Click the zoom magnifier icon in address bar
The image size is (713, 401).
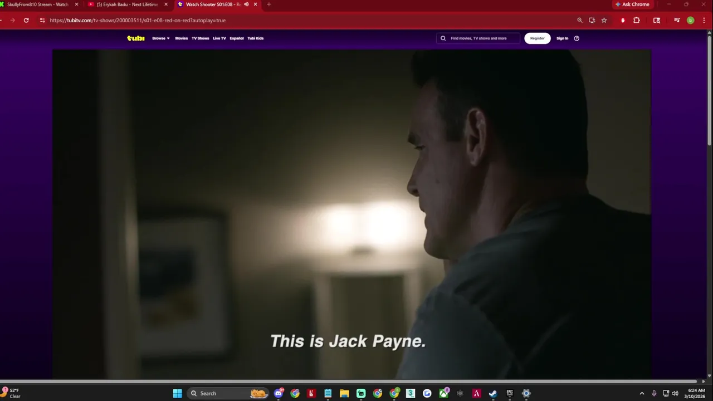pos(580,20)
